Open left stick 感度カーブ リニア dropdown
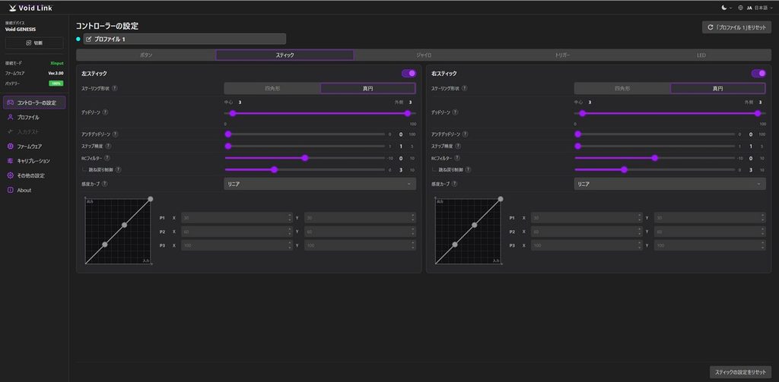779x382 pixels. click(x=320, y=184)
